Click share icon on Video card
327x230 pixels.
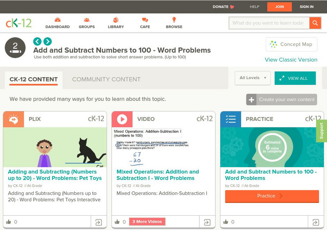coord(207,222)
